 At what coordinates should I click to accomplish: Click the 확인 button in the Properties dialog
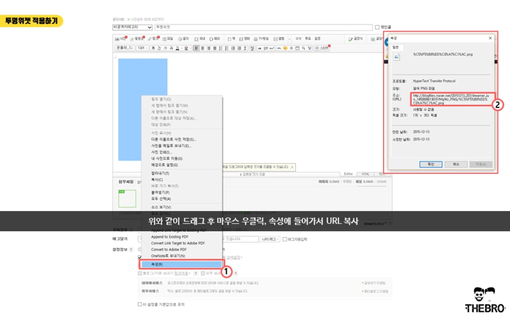click(431, 164)
